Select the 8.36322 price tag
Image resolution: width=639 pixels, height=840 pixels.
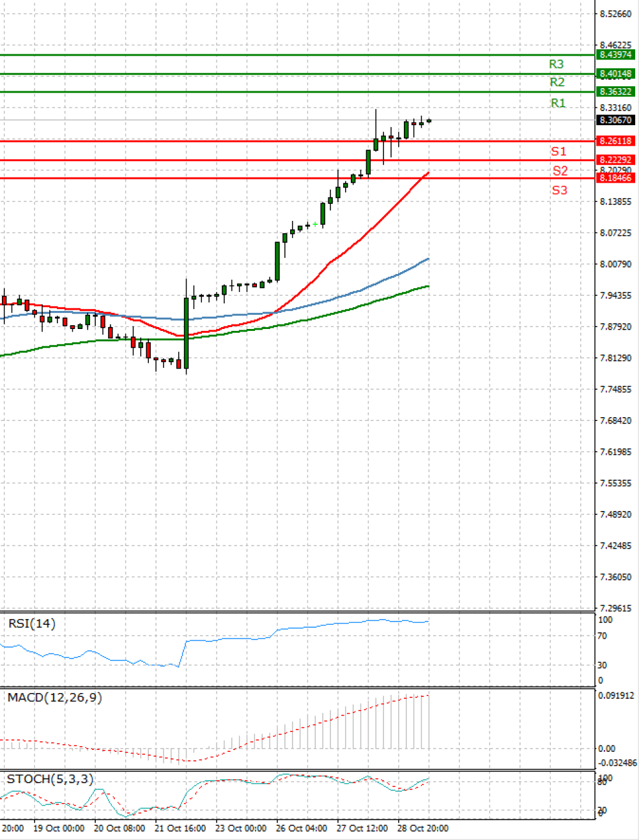[616, 91]
